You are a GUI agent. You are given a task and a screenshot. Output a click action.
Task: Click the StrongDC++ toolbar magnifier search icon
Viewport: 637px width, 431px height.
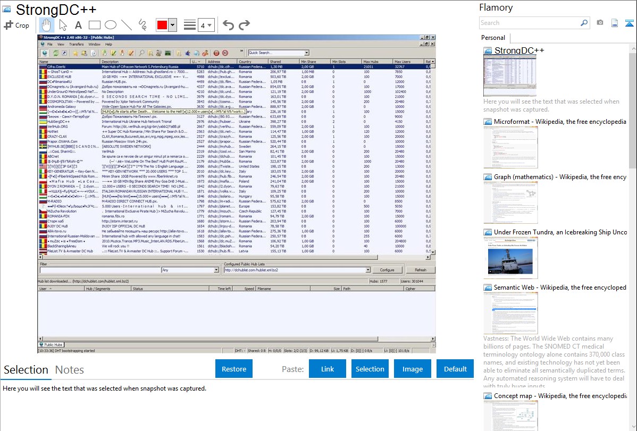coord(141,53)
